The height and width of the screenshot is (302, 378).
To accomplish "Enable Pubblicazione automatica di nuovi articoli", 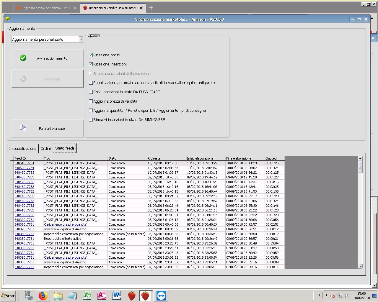I will (91, 83).
